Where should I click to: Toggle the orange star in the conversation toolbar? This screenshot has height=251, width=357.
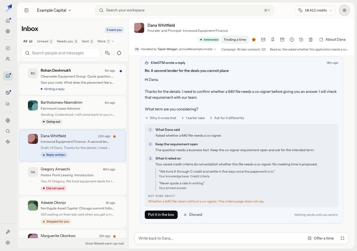pos(254,40)
